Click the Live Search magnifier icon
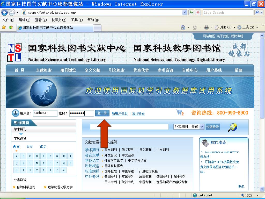The height and width of the screenshot is (199, 265). (257, 12)
